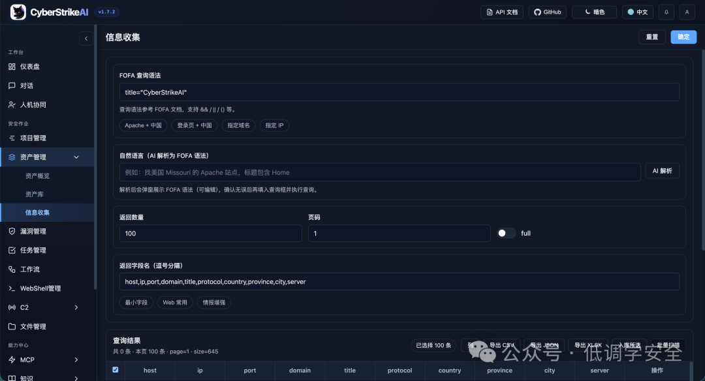Click the 任务管理 checklist icon
The width and height of the screenshot is (705, 381).
[12, 251]
